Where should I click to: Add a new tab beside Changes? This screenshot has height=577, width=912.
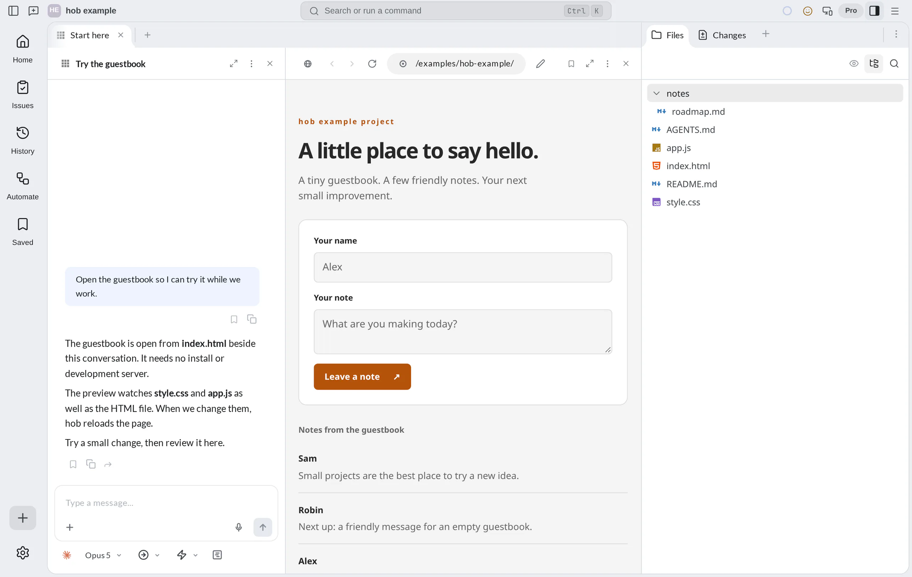click(x=766, y=34)
